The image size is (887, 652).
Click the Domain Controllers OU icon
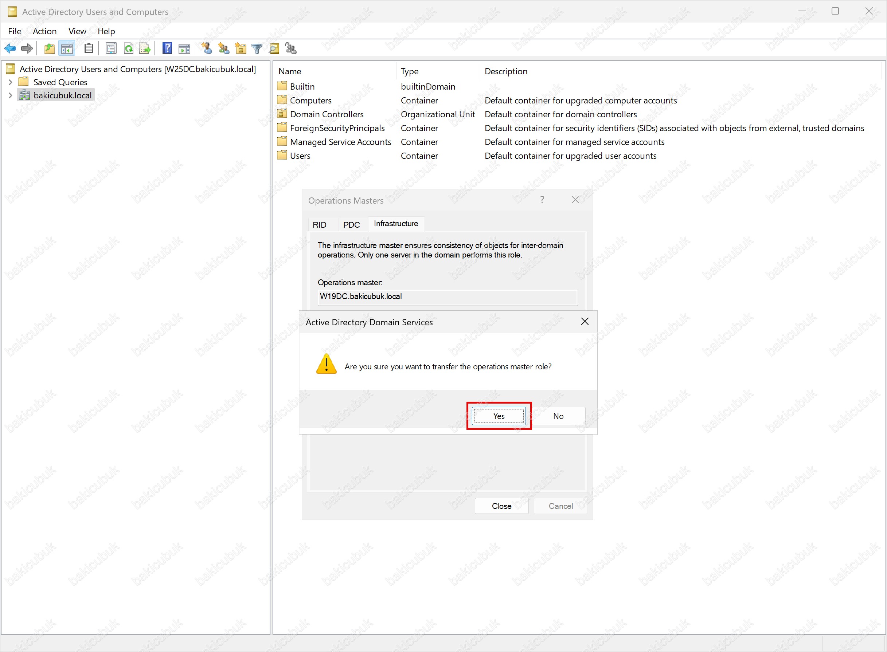coord(282,114)
